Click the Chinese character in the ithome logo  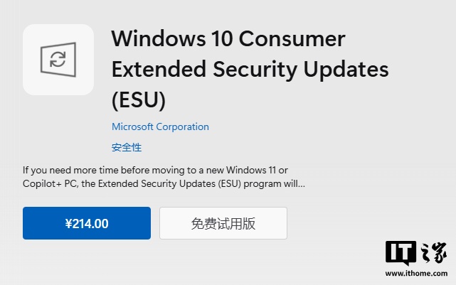(431, 254)
